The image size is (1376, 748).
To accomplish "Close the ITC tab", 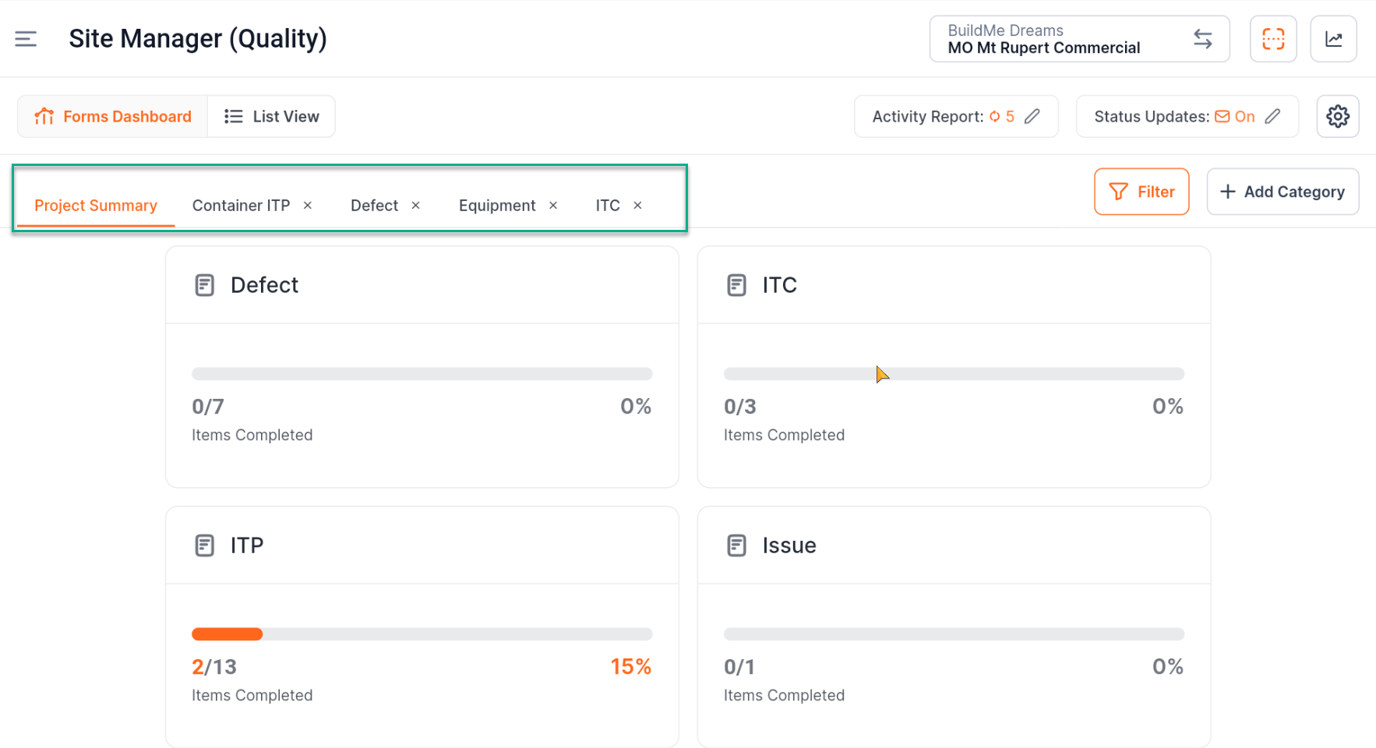I will 637,205.
